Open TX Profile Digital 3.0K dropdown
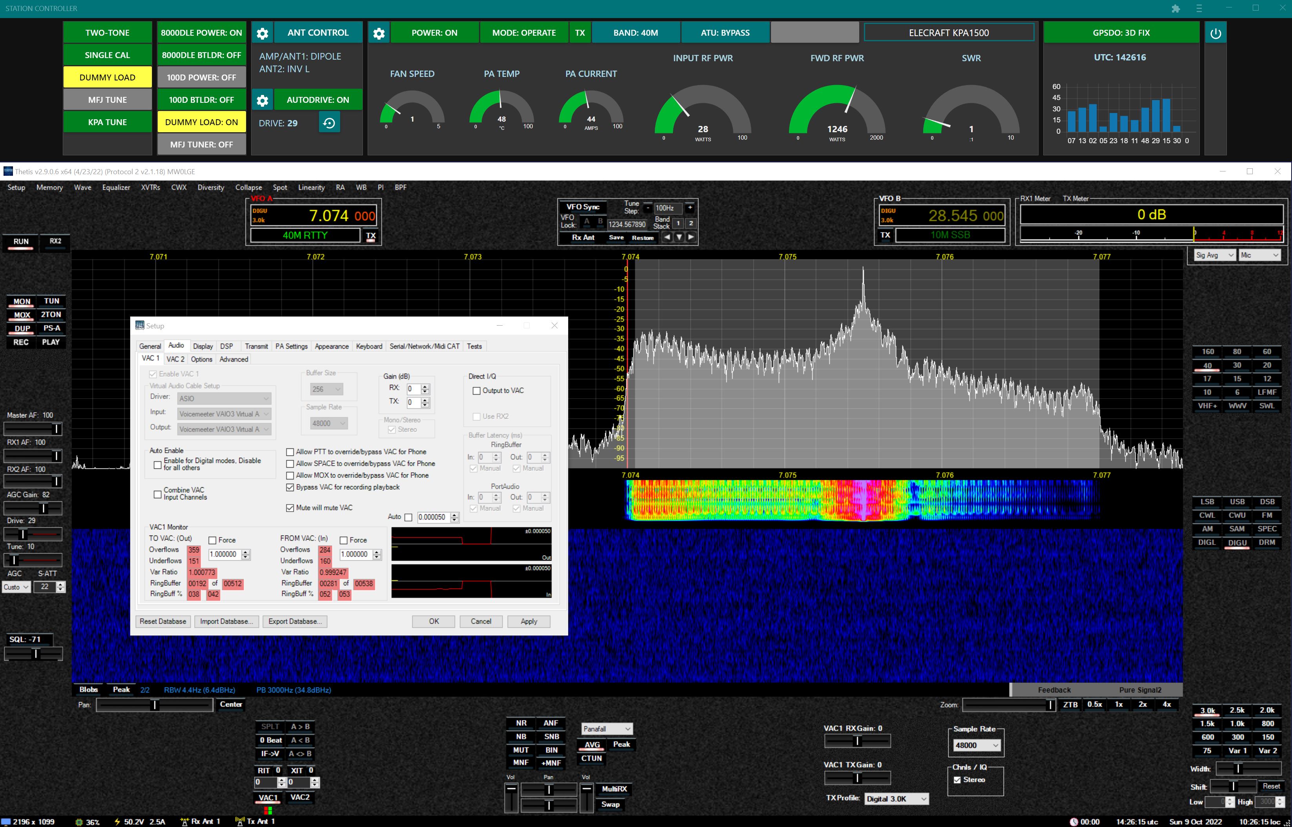Screen dimensions: 1292x827 896,799
